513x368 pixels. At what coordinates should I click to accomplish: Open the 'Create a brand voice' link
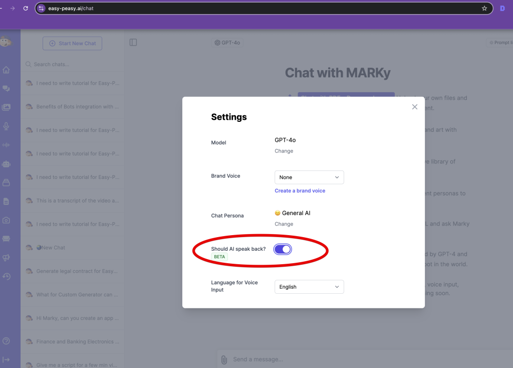(x=300, y=191)
